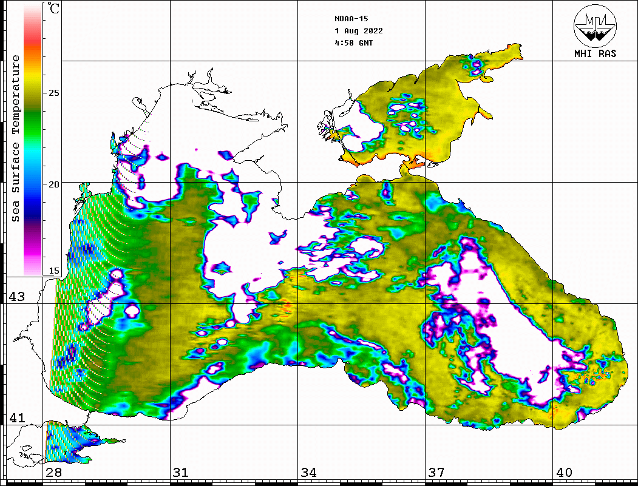Click the 20 tick label on color scale
The image size is (638, 486).
(x=53, y=184)
